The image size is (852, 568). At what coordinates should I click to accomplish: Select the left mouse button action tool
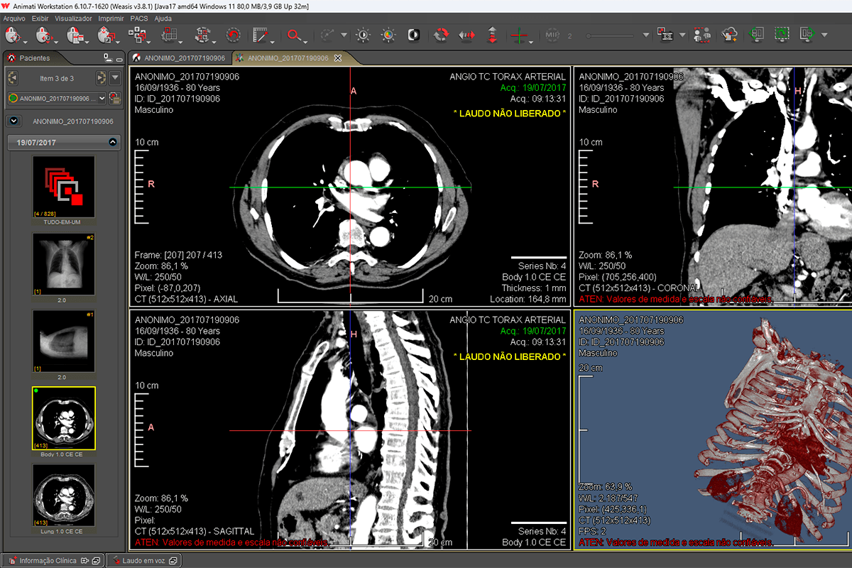13,34
